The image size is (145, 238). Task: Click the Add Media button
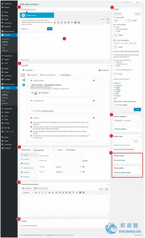click(27, 188)
